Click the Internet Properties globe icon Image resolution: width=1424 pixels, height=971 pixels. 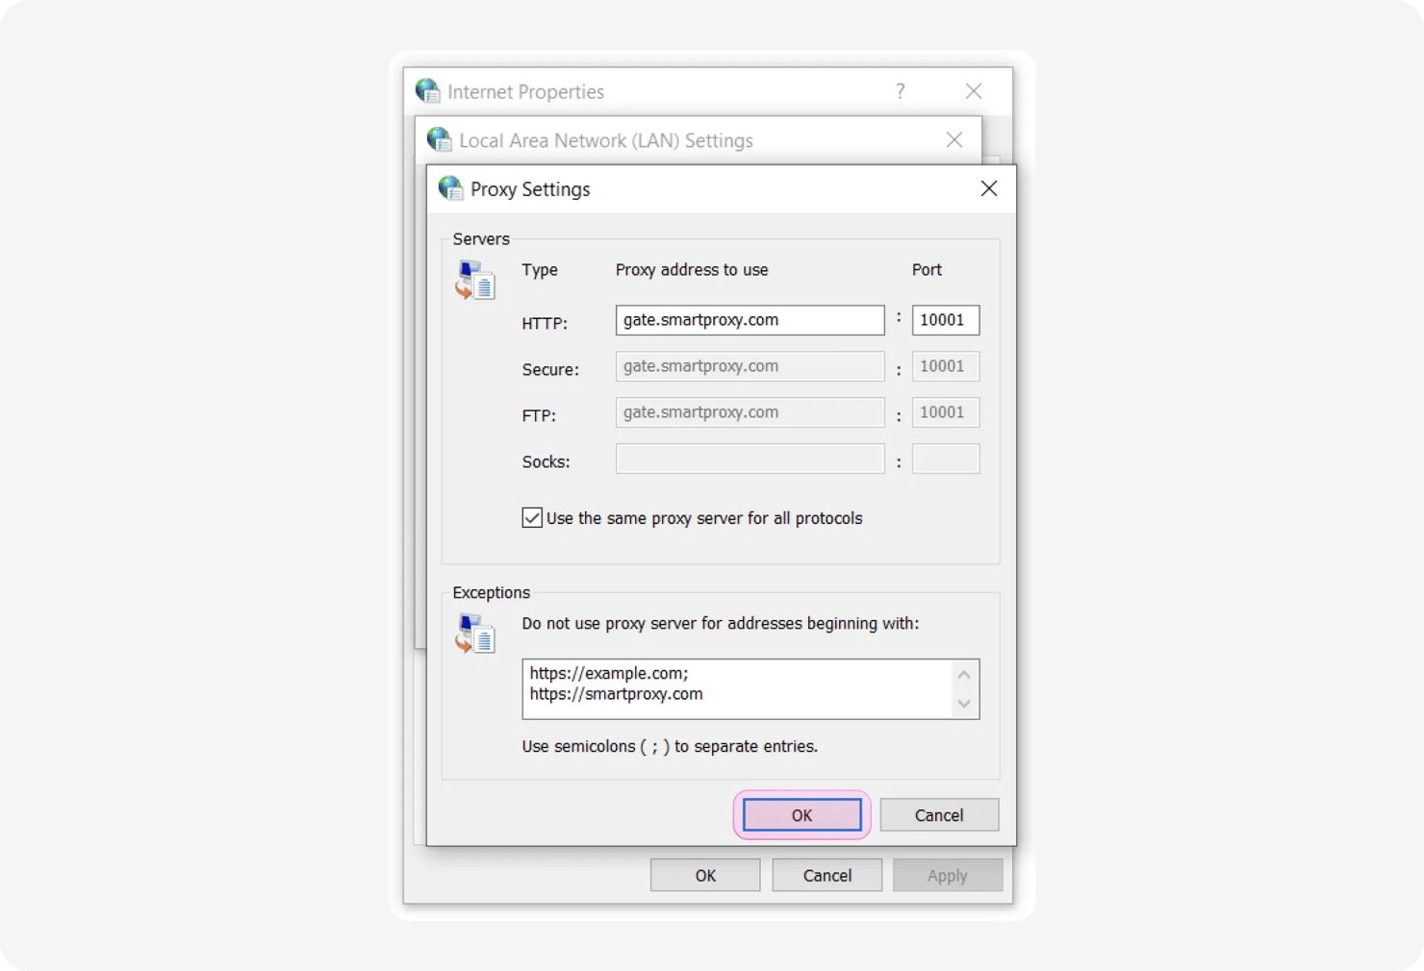[427, 91]
